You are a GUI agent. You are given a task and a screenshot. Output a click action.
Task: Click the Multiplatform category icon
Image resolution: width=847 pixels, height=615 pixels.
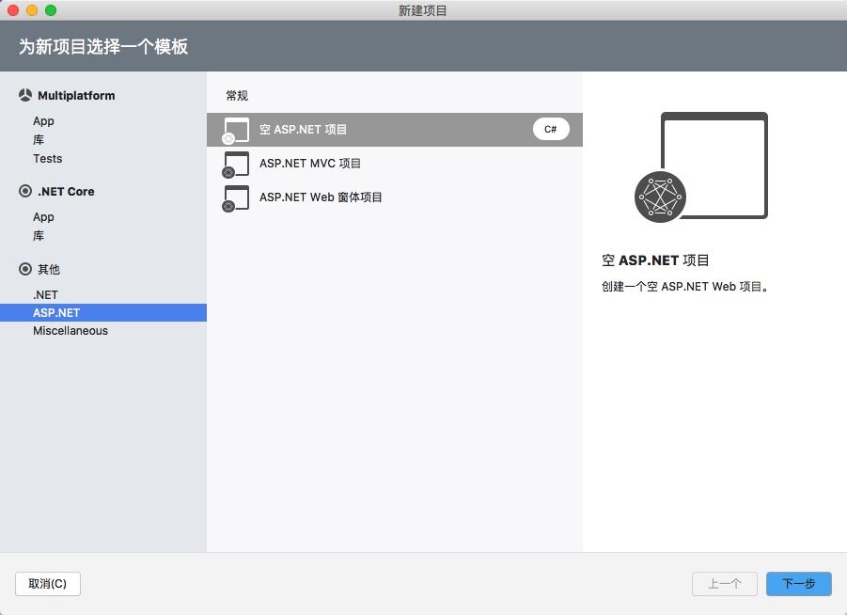(x=24, y=95)
